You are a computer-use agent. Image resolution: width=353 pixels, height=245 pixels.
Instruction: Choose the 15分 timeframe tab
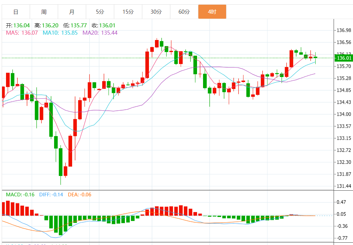click(x=128, y=12)
